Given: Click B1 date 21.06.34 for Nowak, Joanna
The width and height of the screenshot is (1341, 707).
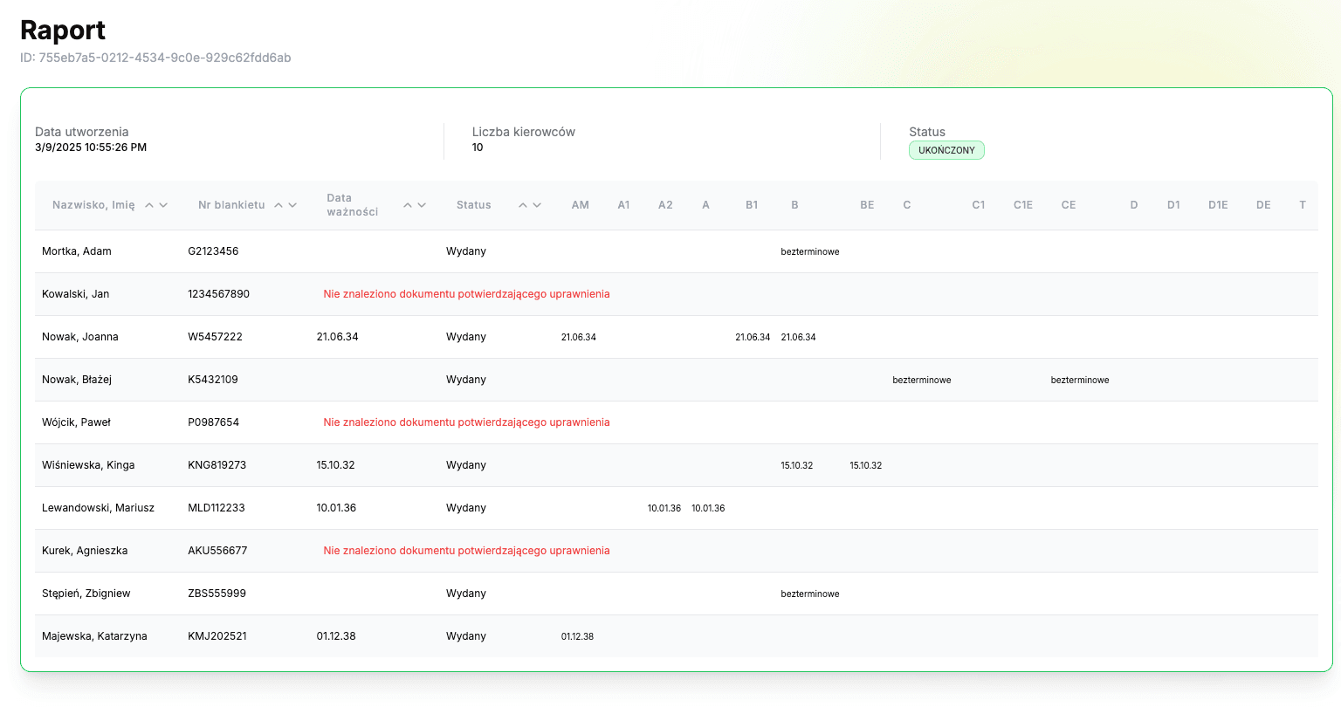Looking at the screenshot, I should pos(753,337).
